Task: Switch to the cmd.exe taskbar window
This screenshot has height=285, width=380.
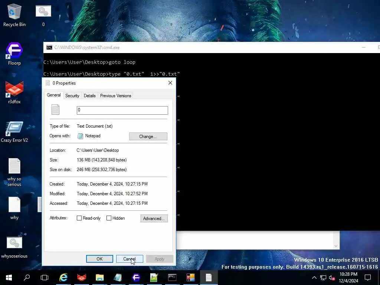Action: (x=172, y=278)
